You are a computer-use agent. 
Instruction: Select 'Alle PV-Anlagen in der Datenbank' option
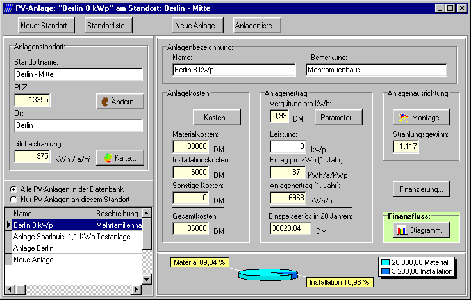(x=14, y=189)
